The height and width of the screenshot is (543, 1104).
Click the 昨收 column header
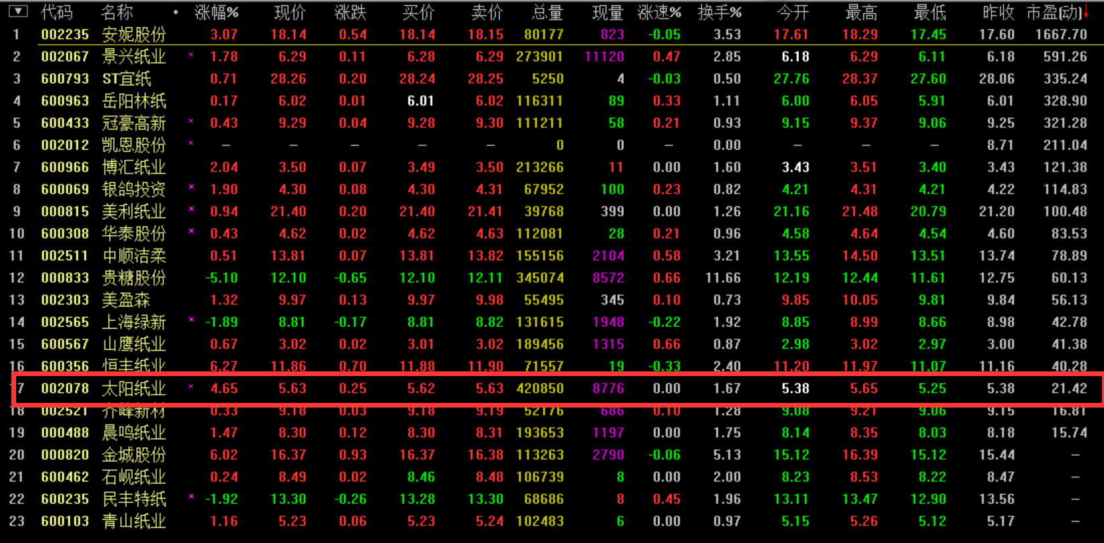point(999,12)
